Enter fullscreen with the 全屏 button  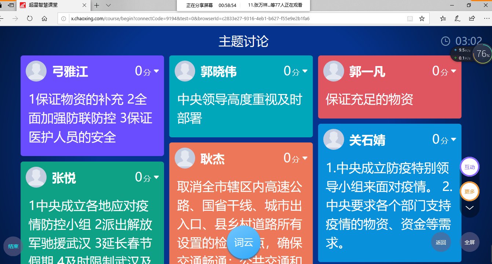(x=470, y=242)
